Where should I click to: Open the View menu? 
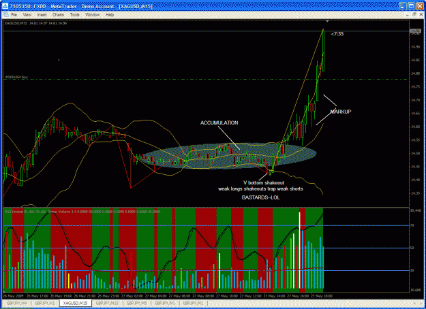[27, 15]
